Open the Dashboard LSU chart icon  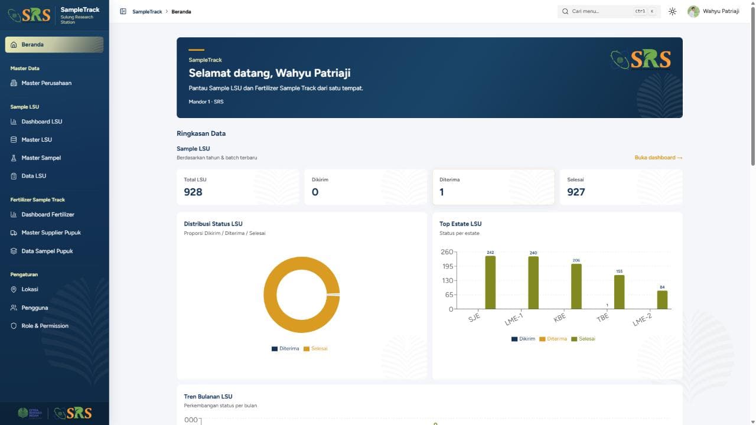(x=14, y=122)
